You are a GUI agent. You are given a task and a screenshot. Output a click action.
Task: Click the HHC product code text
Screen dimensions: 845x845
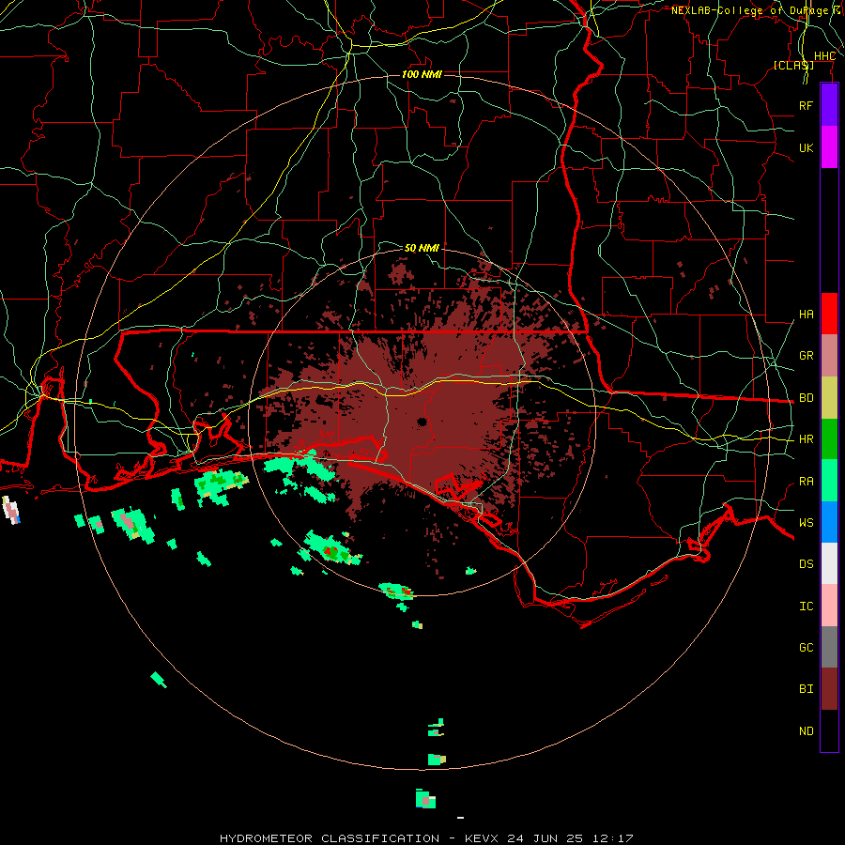click(x=824, y=56)
